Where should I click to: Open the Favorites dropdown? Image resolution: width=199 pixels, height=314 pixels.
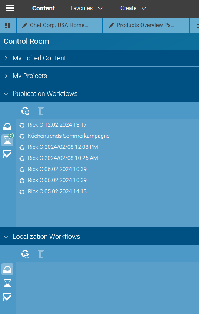[86, 8]
